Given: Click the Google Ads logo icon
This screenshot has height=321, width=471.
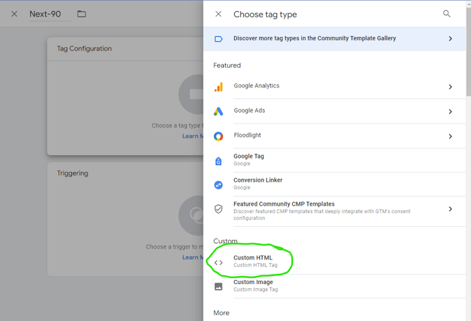Looking at the screenshot, I should pyautogui.click(x=218, y=111).
